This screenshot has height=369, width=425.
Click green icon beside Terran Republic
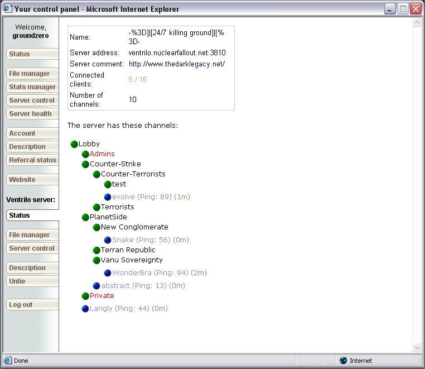pyautogui.click(x=96, y=250)
